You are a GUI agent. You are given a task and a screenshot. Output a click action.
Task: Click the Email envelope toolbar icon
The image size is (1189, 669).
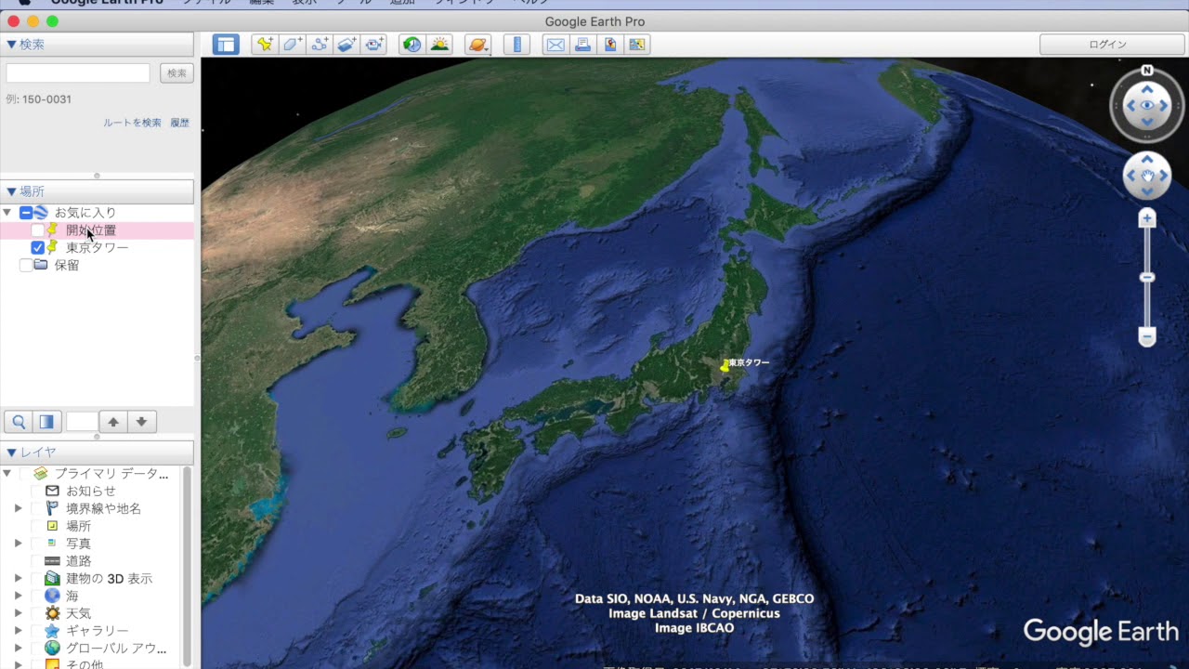(555, 44)
